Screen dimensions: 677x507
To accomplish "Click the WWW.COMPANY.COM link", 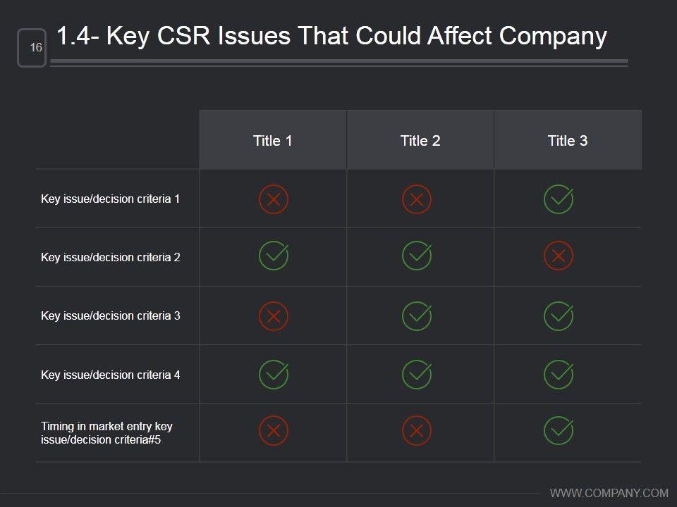I will [609, 493].
